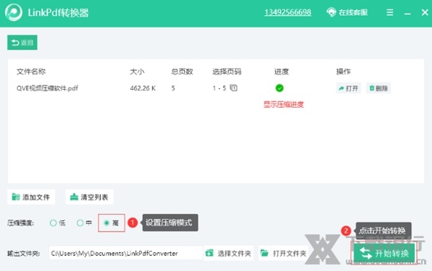The width and height of the screenshot is (432, 271).
Task: Open the online customer service (在线客服)
Action: pyautogui.click(x=347, y=12)
